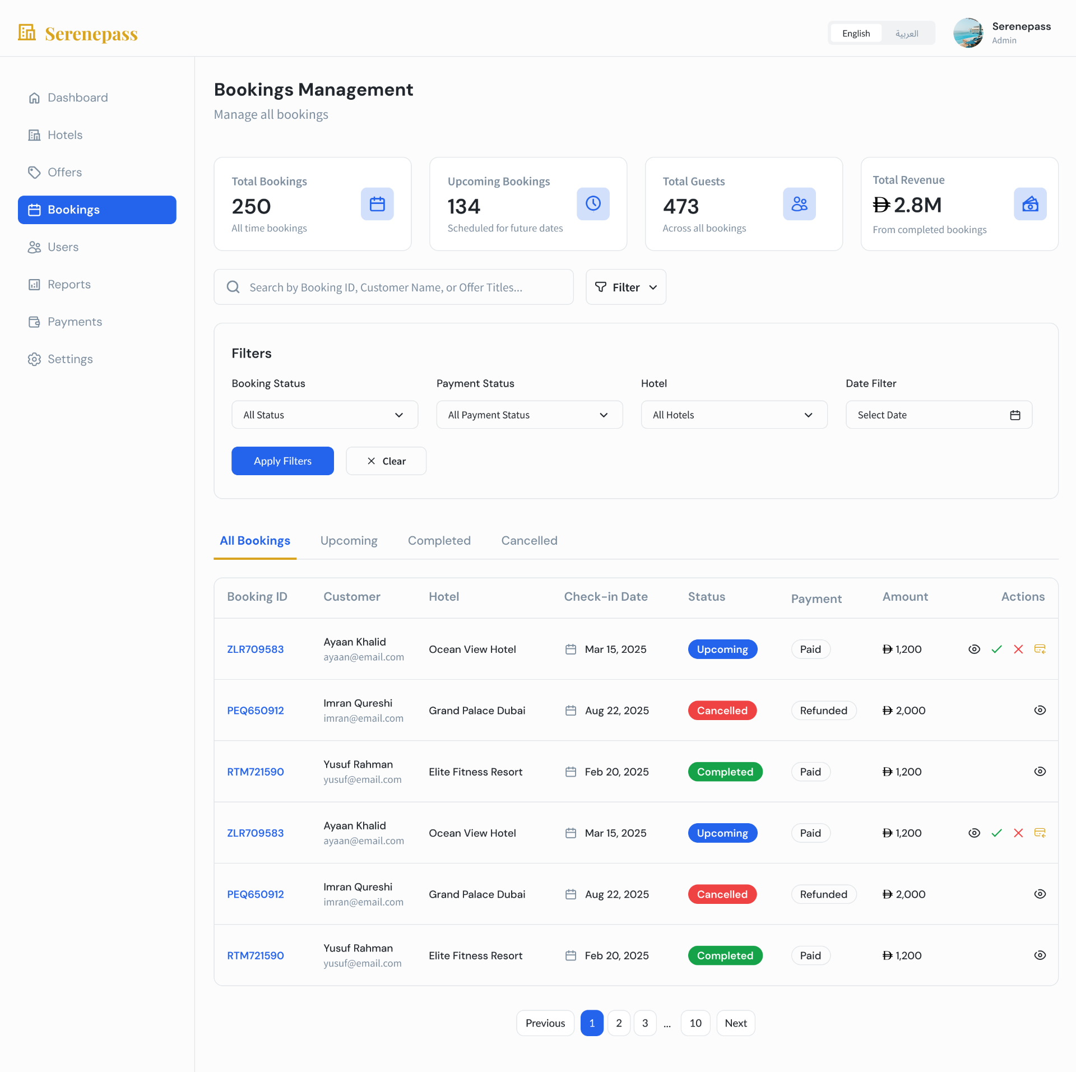Image resolution: width=1076 pixels, height=1072 pixels.
Task: Switch to the Completed tab
Action: click(x=439, y=541)
